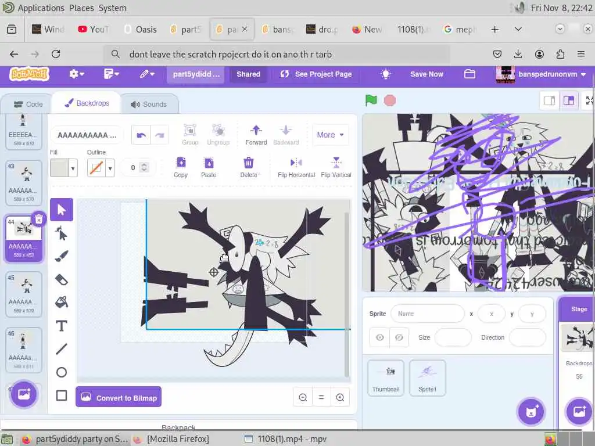Click the Fill color swatch
Image resolution: width=595 pixels, height=446 pixels.
click(x=60, y=168)
